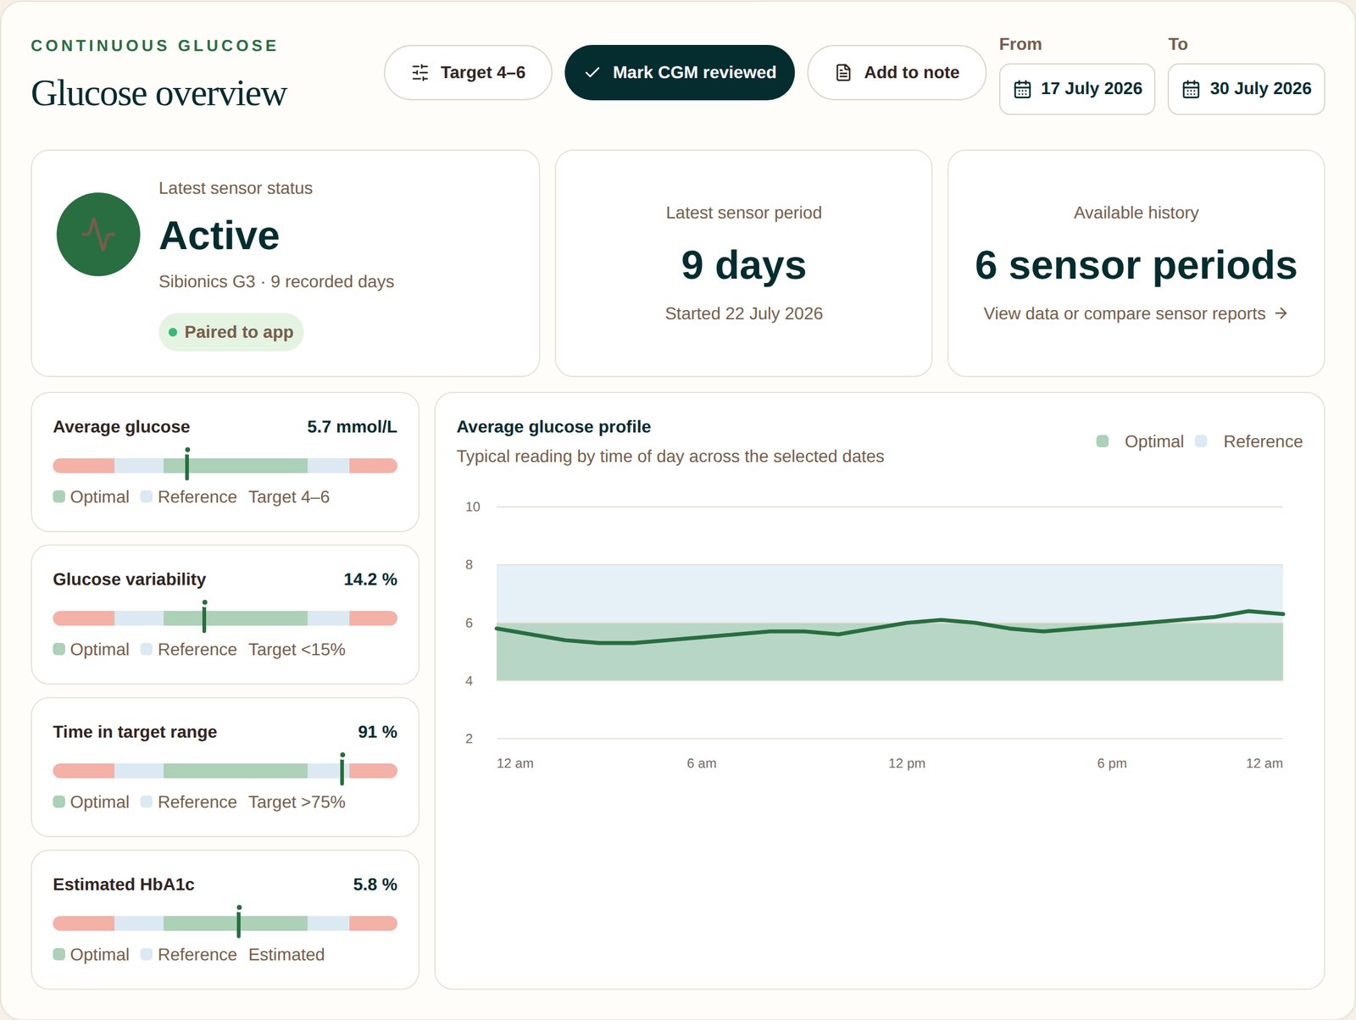This screenshot has height=1020, width=1356.
Task: Open the From date picker showing 17 July 2026
Action: click(1077, 89)
